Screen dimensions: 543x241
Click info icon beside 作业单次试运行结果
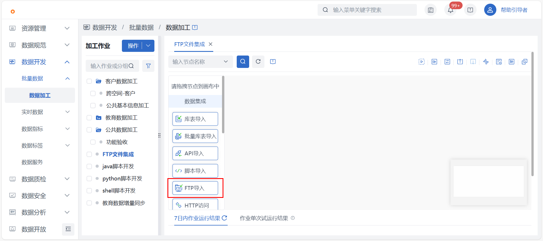[x=293, y=218]
